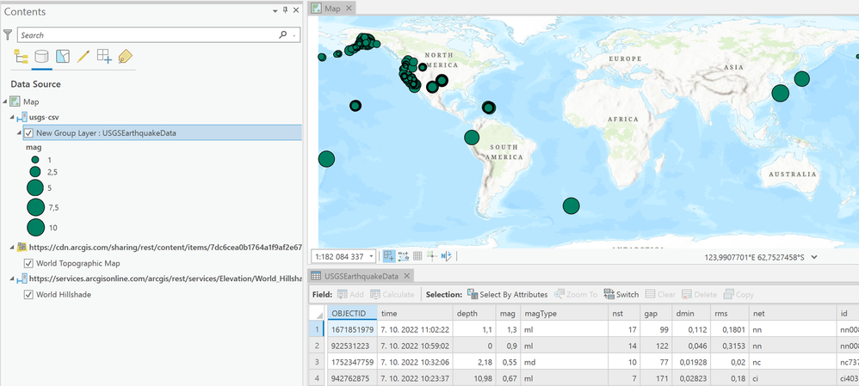Click the Map icon in the Contents tree
859x386 pixels.
point(15,101)
